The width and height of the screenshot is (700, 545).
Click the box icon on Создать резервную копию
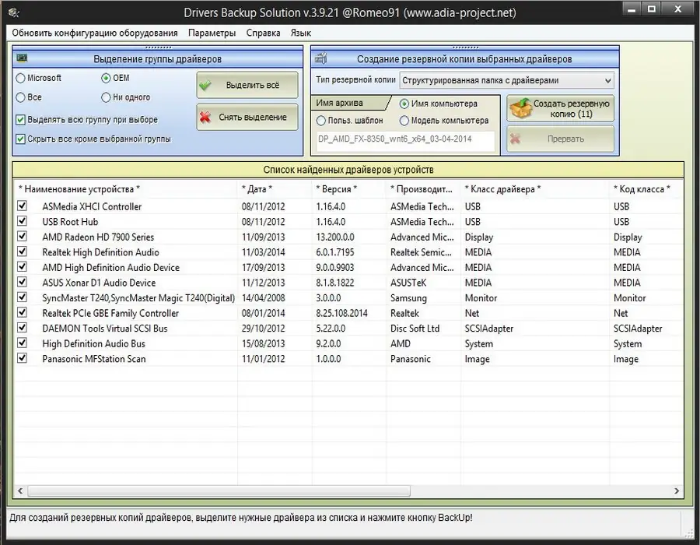tap(520, 108)
